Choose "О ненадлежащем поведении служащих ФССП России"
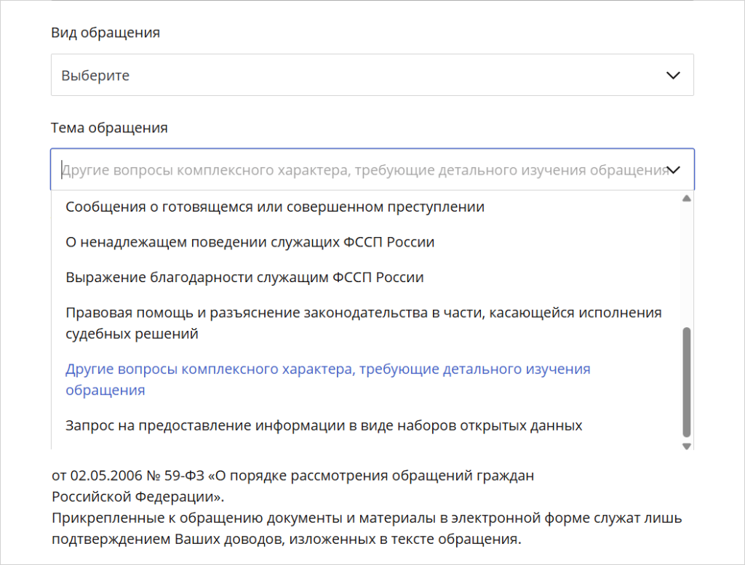Screen dimensions: 745x565 [x=250, y=242]
